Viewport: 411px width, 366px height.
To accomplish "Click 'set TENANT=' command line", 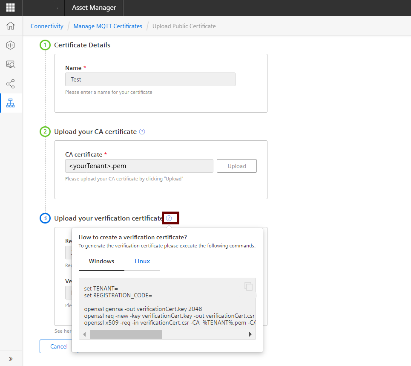I will [101, 288].
